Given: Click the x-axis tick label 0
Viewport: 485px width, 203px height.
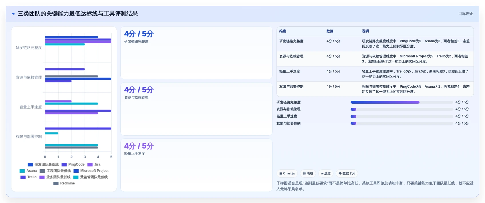Looking at the screenshot, I should (x=45, y=157).
